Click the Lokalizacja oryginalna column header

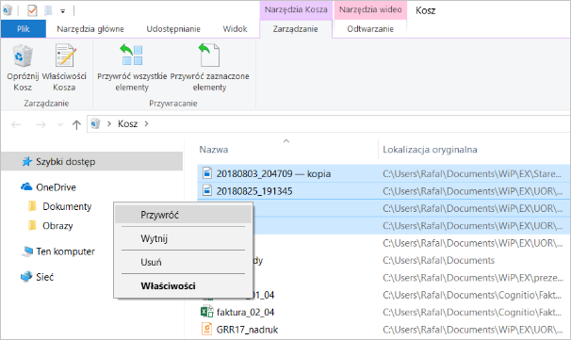430,150
